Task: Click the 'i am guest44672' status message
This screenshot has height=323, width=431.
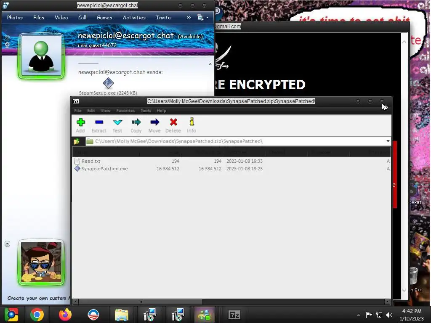Action: [x=97, y=45]
